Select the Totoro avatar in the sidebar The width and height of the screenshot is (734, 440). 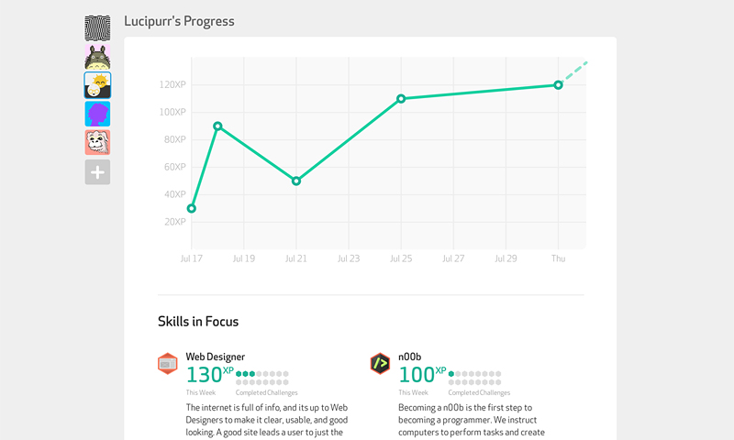pos(97,57)
